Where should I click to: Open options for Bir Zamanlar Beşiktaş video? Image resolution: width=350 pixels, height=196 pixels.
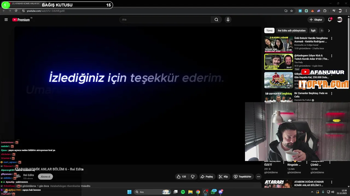[x=332, y=93]
